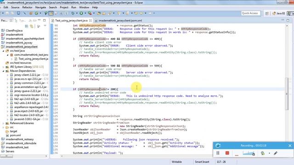The height and width of the screenshot is (165, 294).
Task: Select the target folder in the tree
Action: pyautogui.click(x=13, y=132)
